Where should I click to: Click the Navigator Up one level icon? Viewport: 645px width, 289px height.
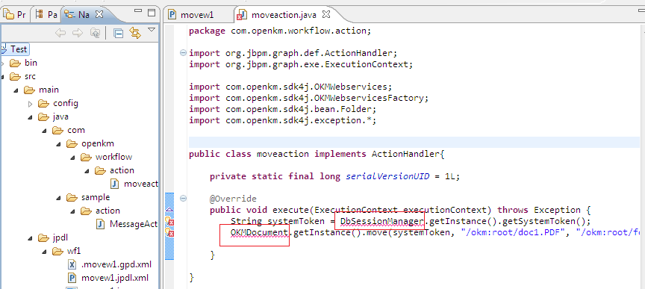click(x=95, y=33)
